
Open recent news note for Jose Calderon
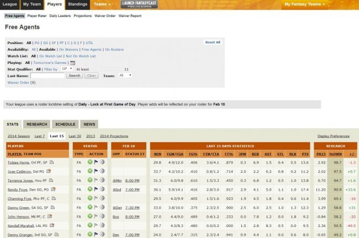pos(49,171)
